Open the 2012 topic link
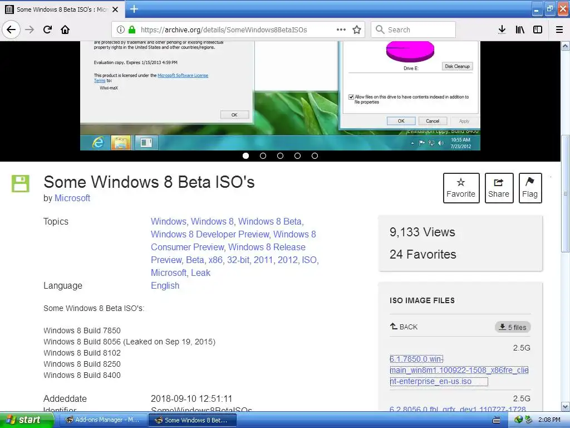Screen dimensions: 570x428 [288, 260]
